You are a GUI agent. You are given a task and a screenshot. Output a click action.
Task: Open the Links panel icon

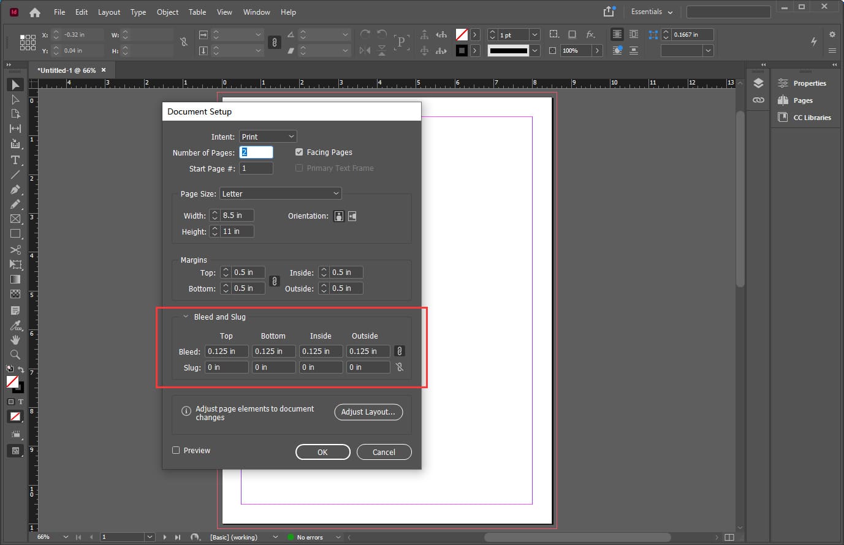(x=758, y=100)
